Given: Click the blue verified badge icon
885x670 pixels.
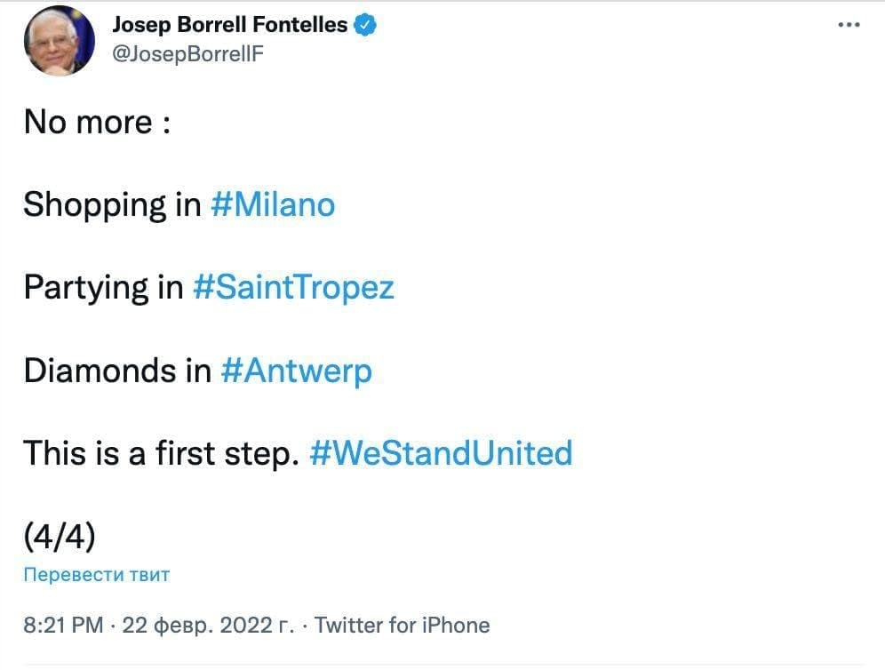Looking at the screenshot, I should point(365,25).
